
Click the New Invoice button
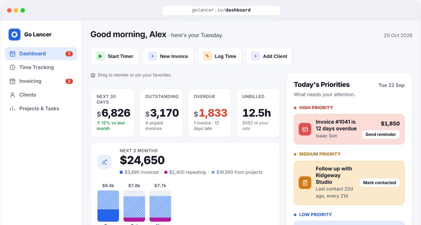pos(168,56)
